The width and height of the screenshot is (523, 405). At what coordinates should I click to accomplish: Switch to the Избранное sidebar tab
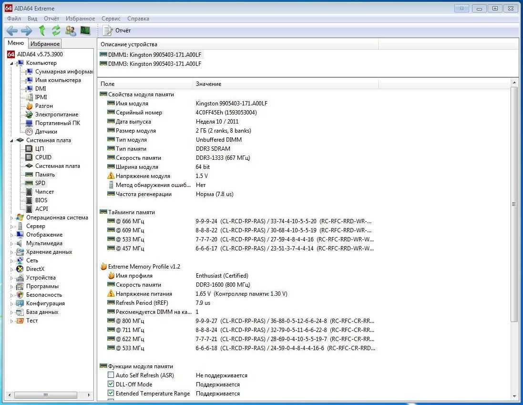(45, 44)
